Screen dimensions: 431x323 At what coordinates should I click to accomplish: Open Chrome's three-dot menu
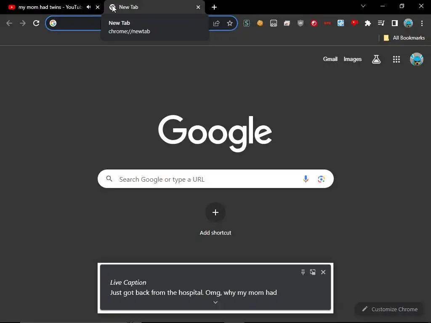(x=422, y=24)
